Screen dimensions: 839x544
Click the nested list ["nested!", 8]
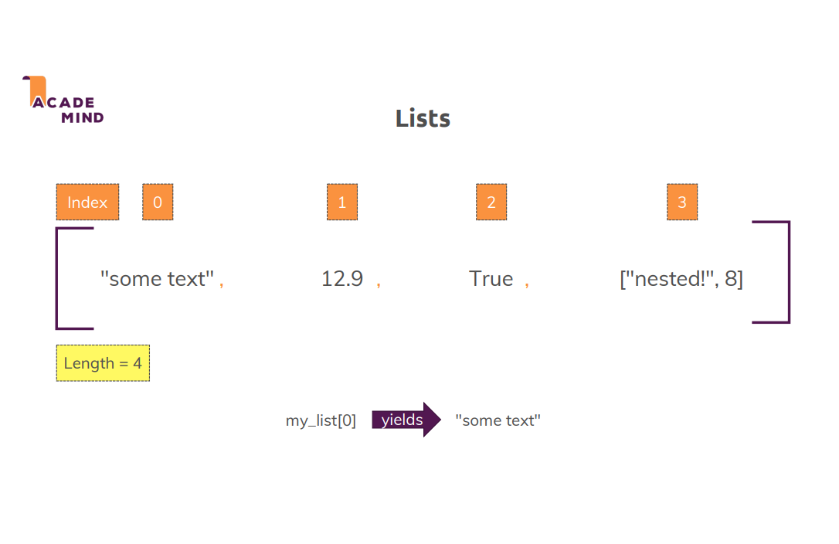[681, 278]
